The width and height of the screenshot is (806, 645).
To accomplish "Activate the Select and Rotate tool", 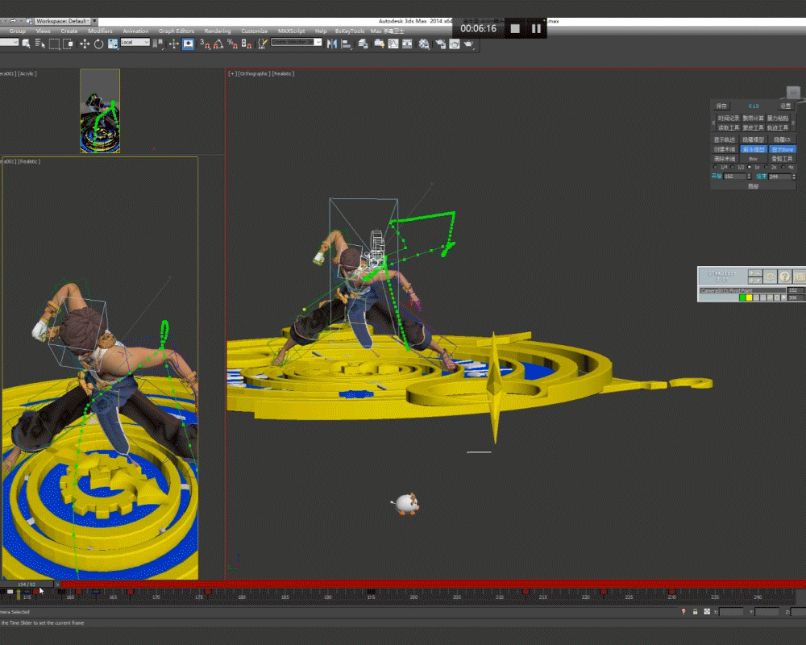I will (x=98, y=44).
